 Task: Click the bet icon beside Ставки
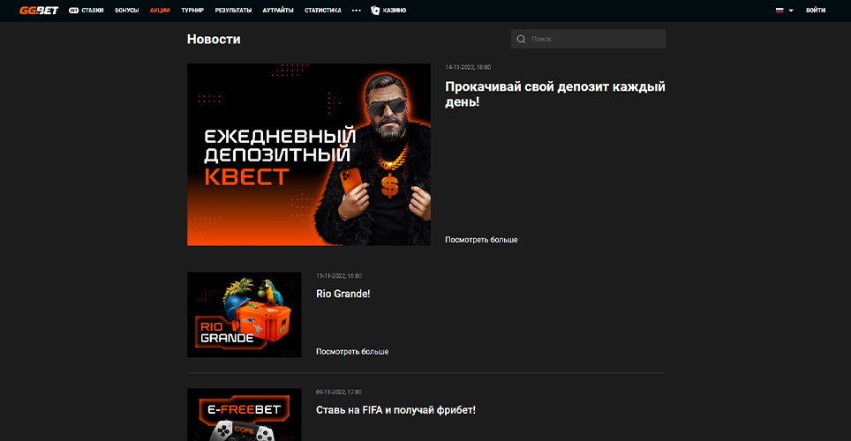(73, 11)
